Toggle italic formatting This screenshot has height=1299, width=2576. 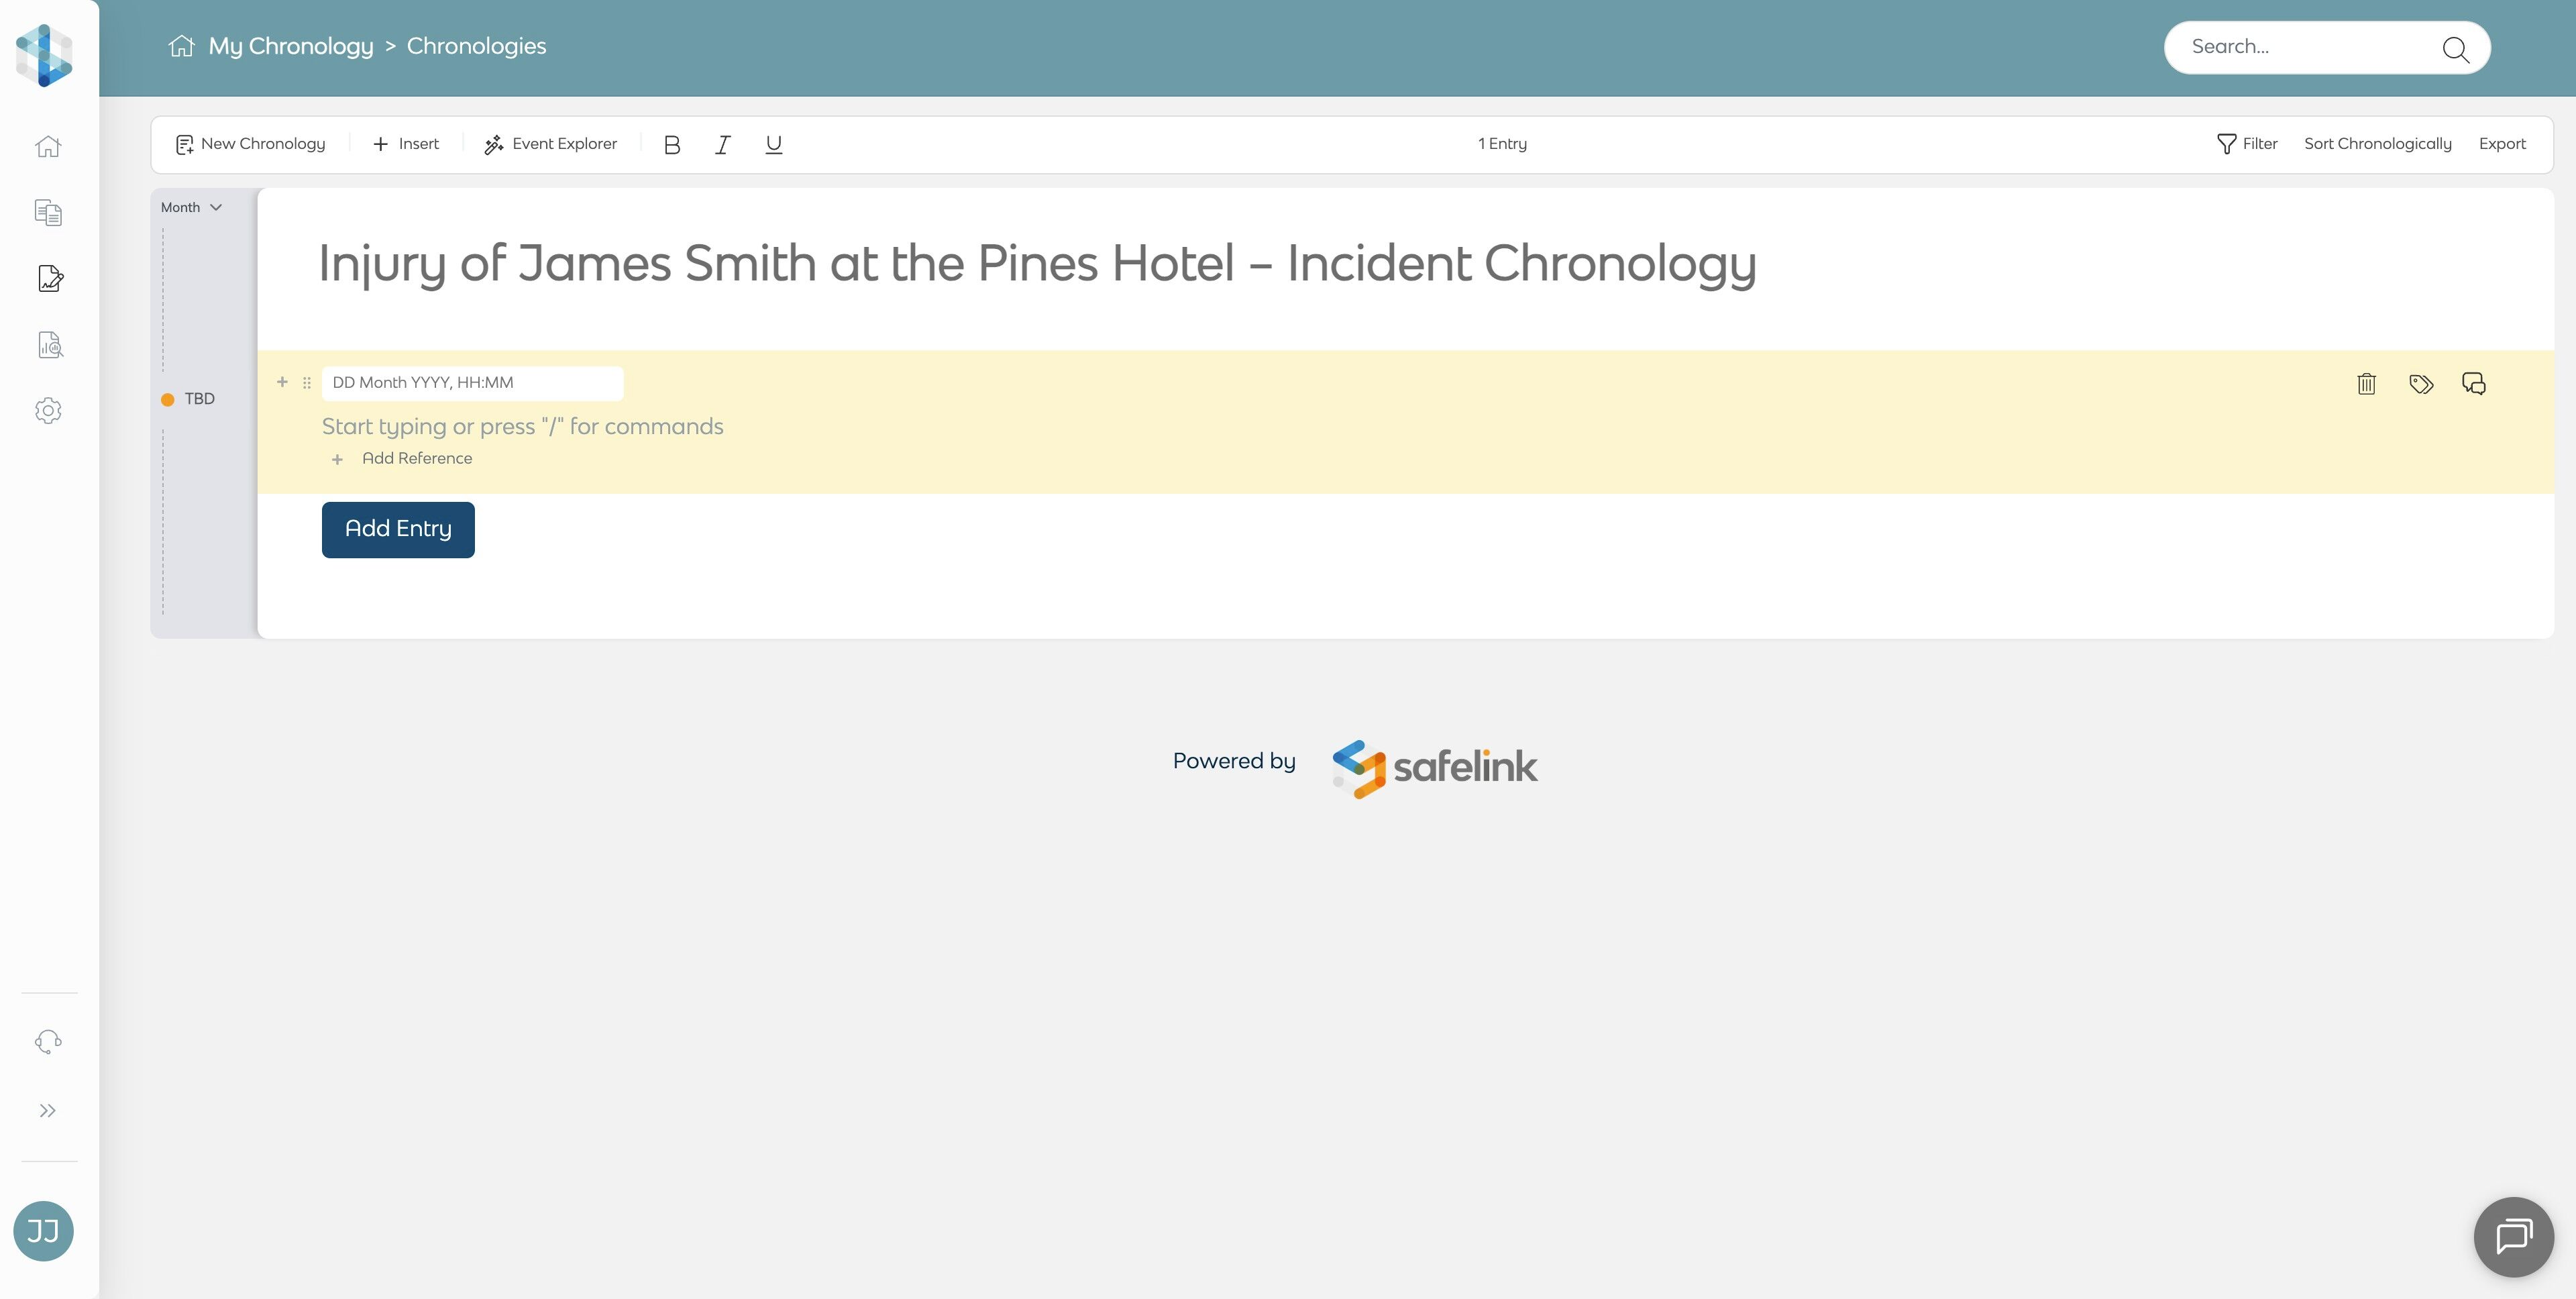722,145
